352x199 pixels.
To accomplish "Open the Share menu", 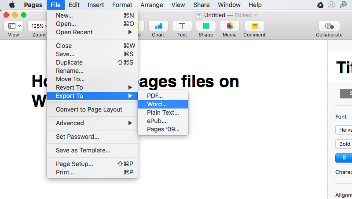I will (202, 5).
